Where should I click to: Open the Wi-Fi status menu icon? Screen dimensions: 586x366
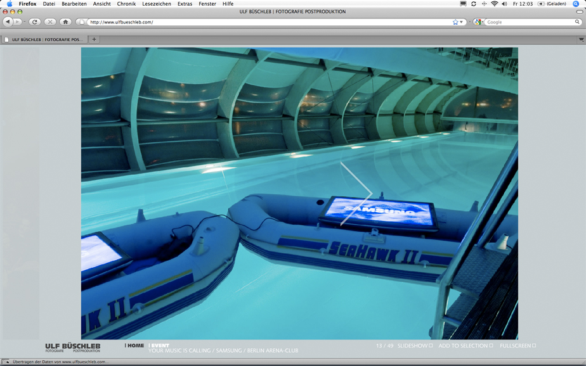(494, 4)
